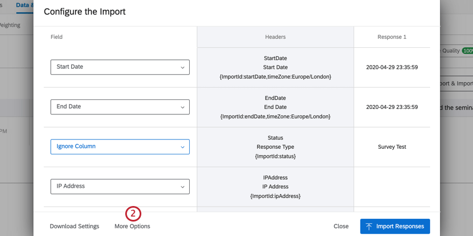Click the Download Settings link
The image size is (473, 236).
pyautogui.click(x=75, y=227)
